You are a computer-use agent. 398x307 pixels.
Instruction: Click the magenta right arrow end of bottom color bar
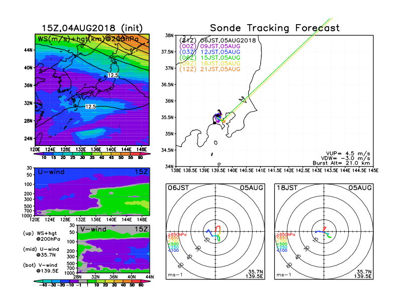[145, 281]
